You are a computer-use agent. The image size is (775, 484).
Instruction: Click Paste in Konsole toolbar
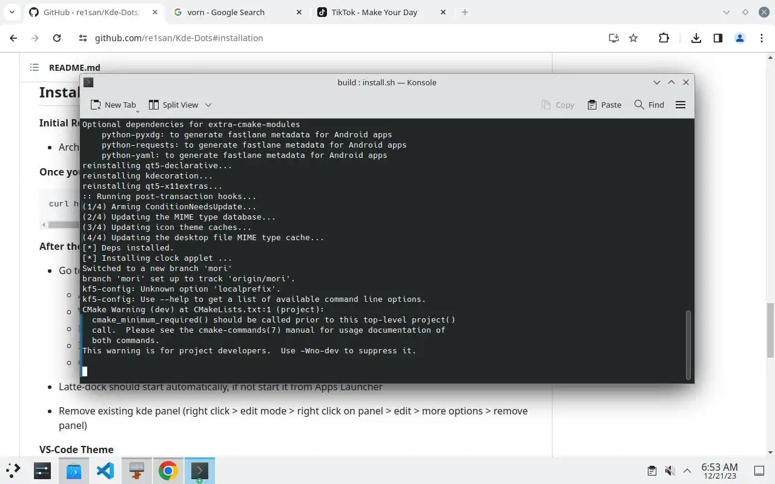click(604, 105)
